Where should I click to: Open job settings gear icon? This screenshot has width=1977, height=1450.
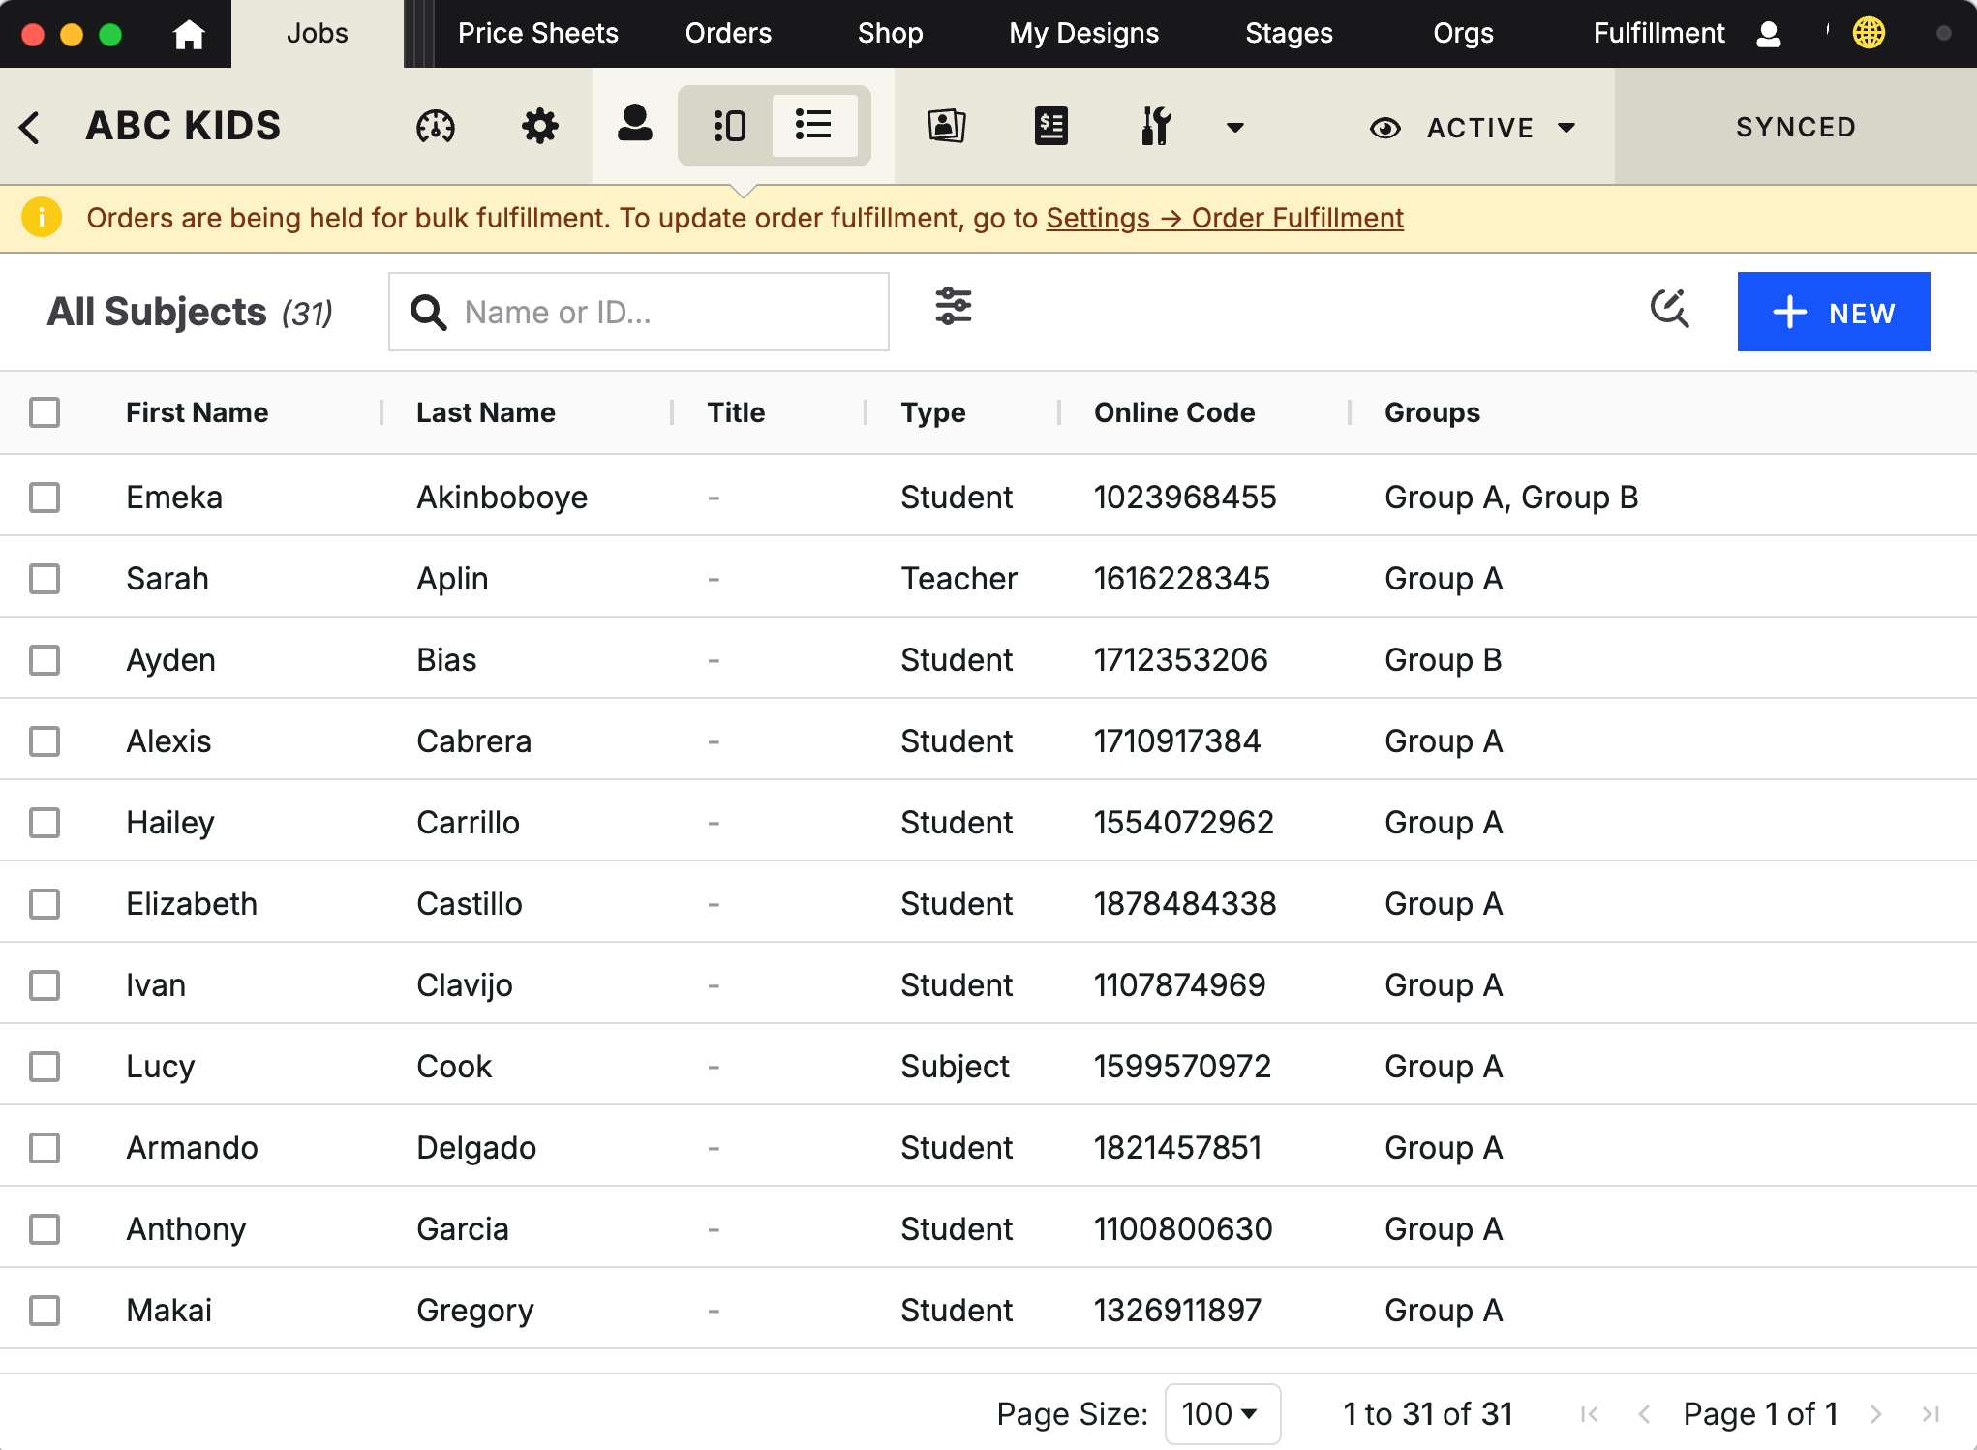click(539, 127)
